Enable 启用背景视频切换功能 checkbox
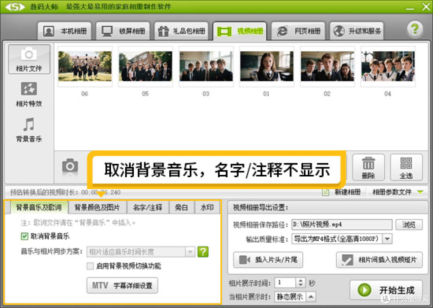433x308 pixels. [90, 266]
